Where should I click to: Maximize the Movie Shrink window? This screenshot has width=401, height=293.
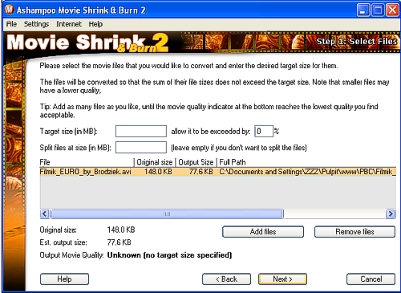[x=378, y=10]
